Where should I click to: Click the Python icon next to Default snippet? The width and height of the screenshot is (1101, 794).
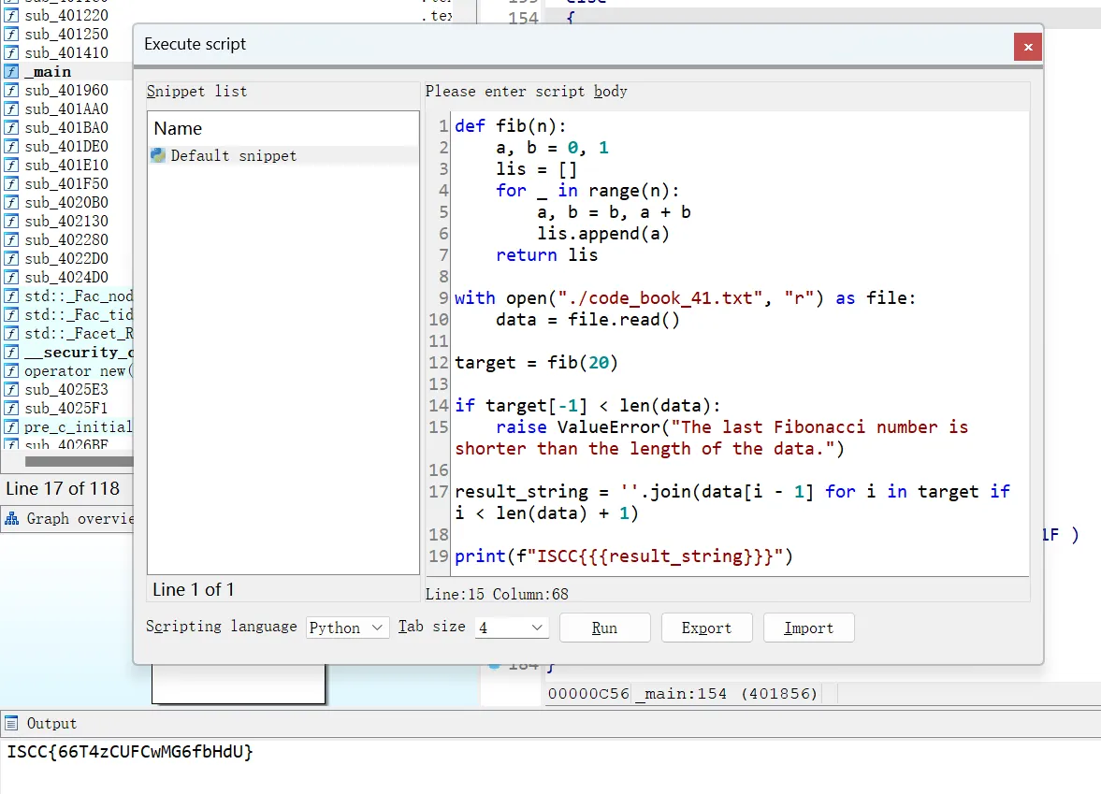click(x=158, y=156)
